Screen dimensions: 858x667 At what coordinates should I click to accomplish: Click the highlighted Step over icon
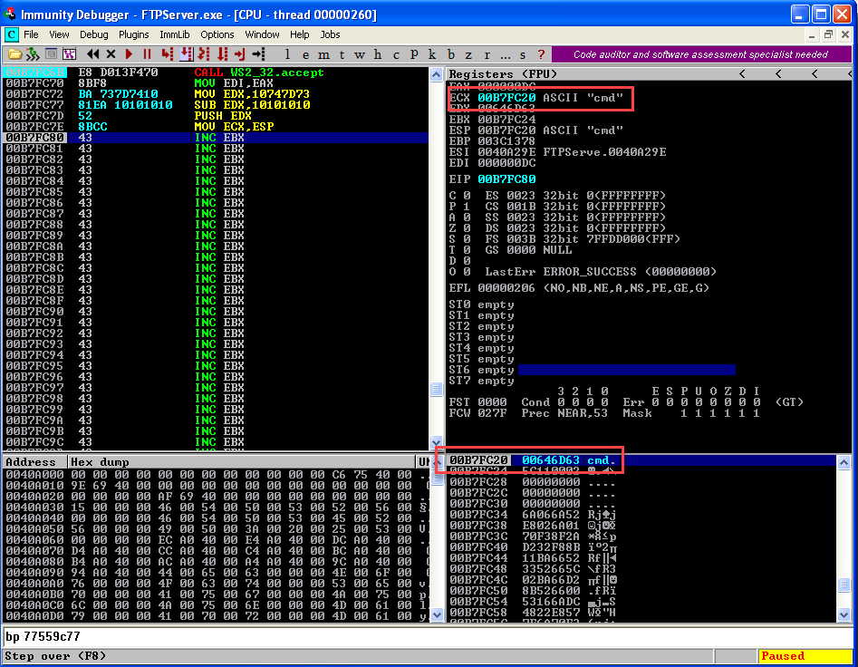pyautogui.click(x=187, y=54)
